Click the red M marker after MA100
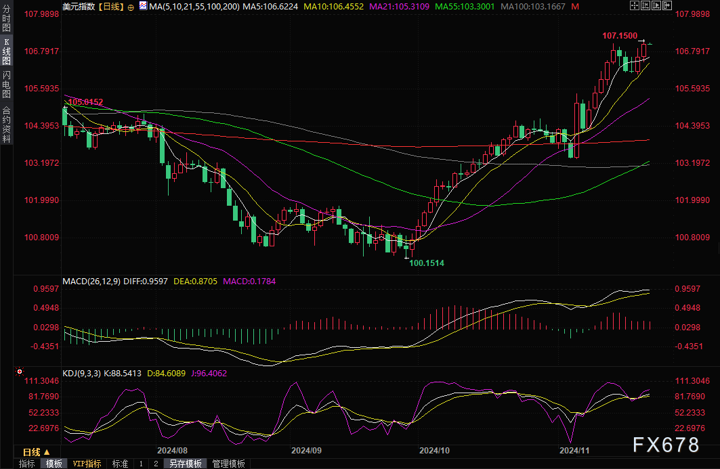The image size is (720, 469). coord(575,6)
